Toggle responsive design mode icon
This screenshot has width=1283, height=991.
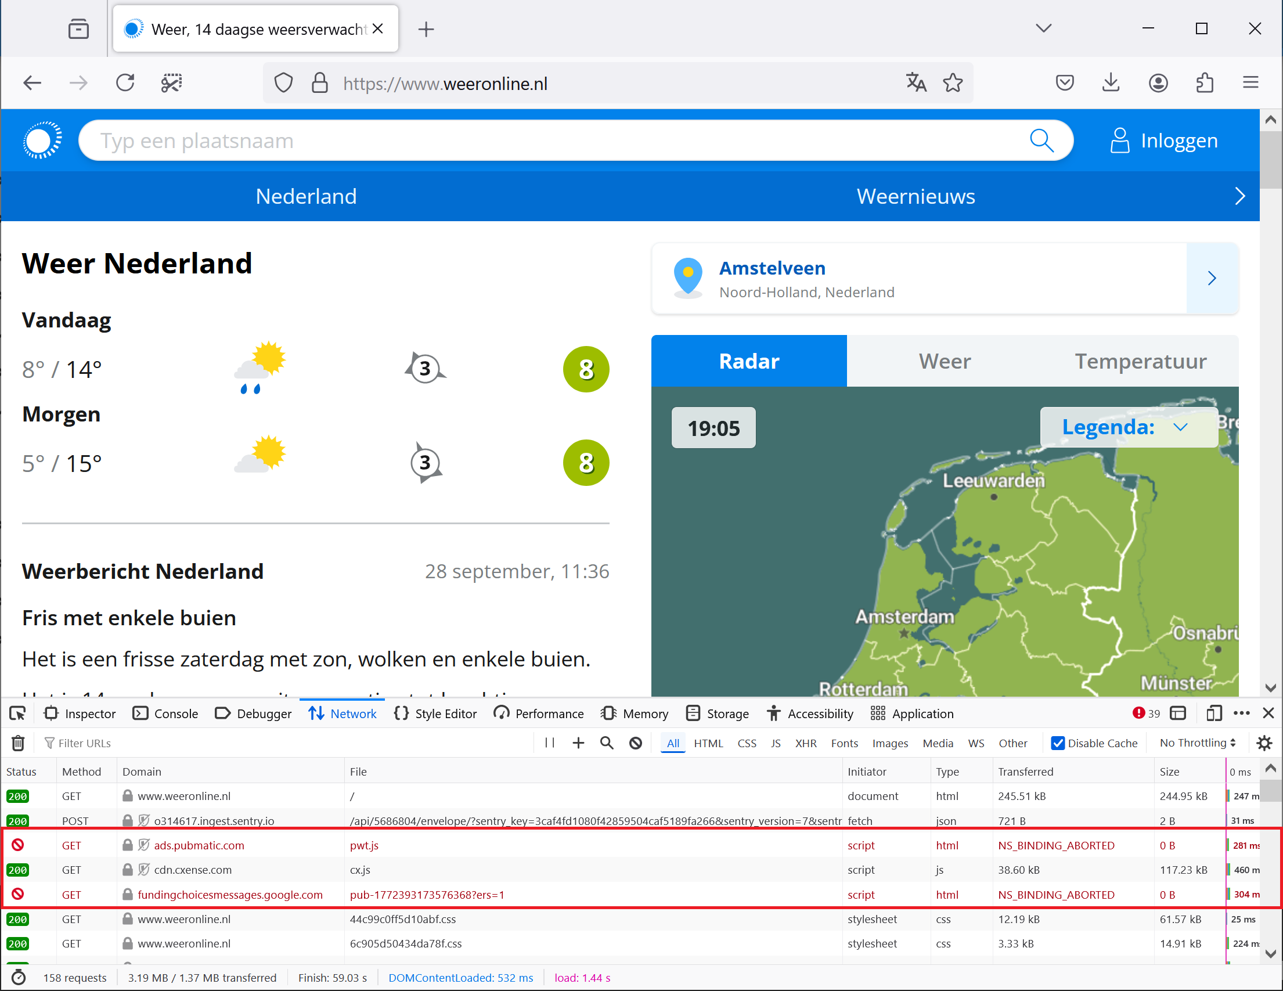click(1214, 713)
